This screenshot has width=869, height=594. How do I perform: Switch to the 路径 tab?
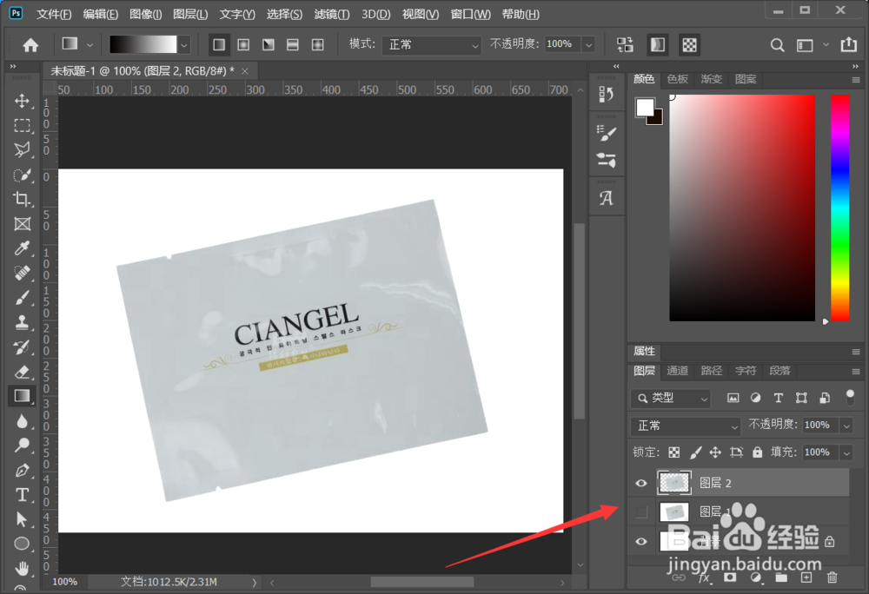pos(711,370)
